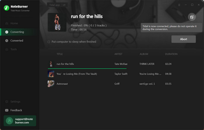Open the hamburger menu icon

[x=179, y=5]
